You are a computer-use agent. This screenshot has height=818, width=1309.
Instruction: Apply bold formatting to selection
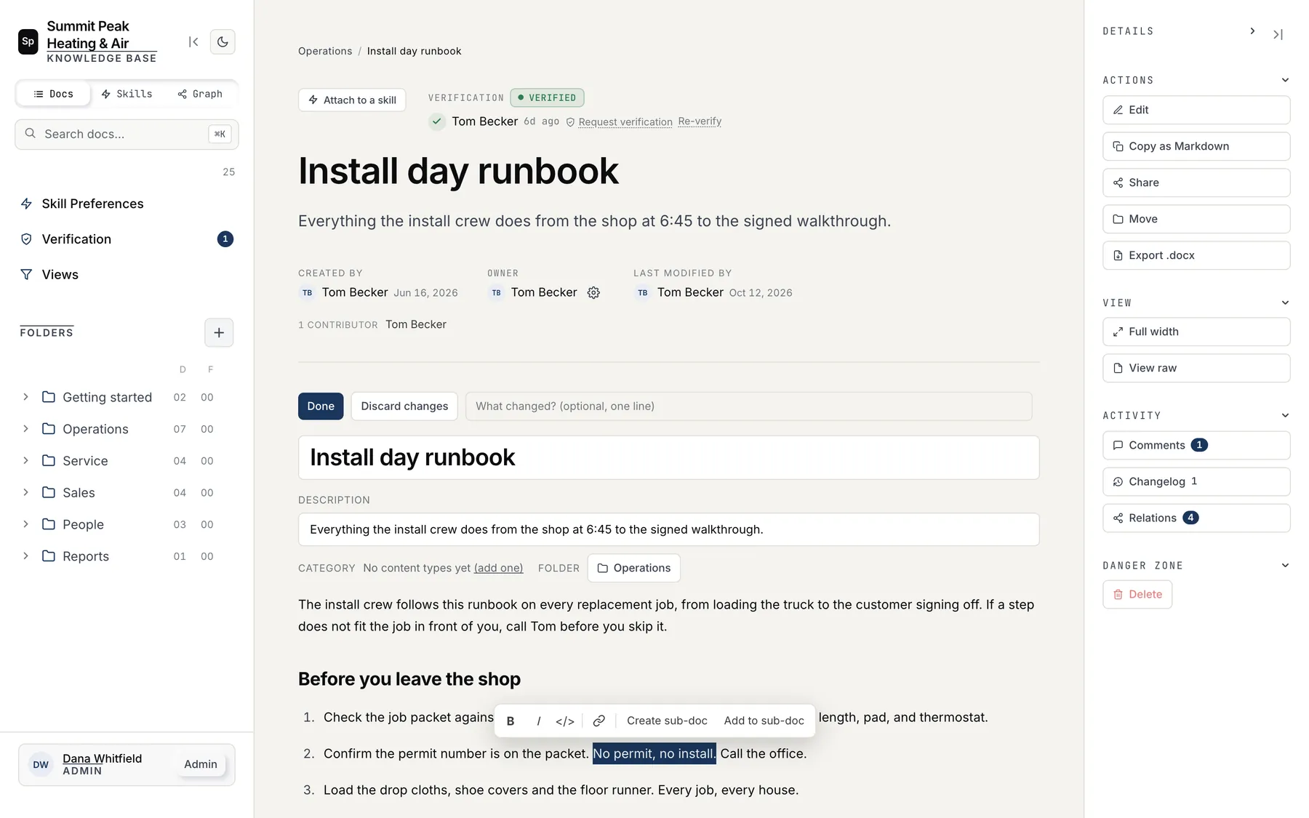[x=511, y=721]
